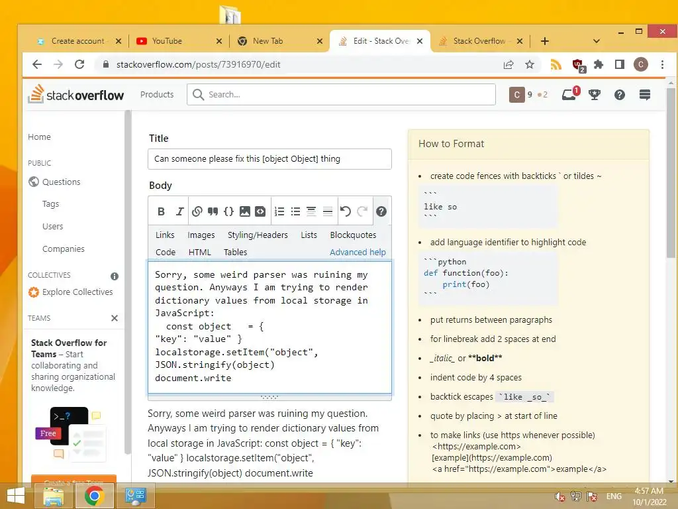The width and height of the screenshot is (678, 509).
Task: Open Tags in the left sidebar
Action: pyautogui.click(x=50, y=203)
